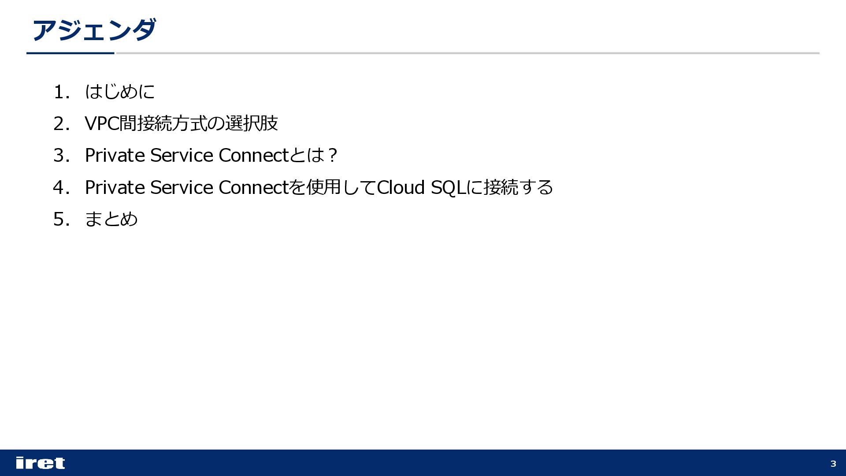Click the まとめ agenda item

[x=111, y=219]
